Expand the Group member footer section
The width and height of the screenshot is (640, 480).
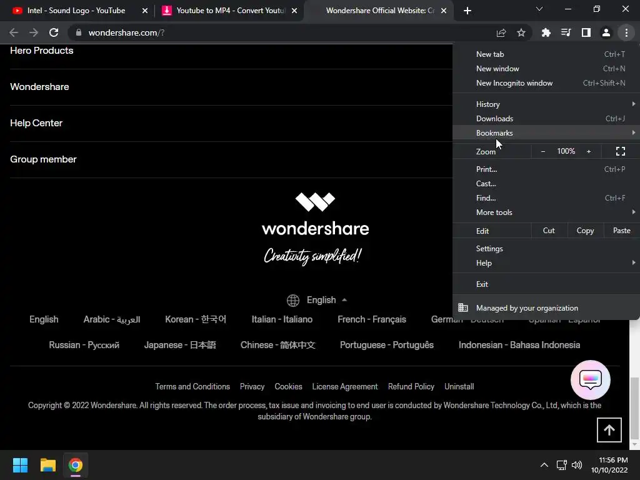pos(43,159)
